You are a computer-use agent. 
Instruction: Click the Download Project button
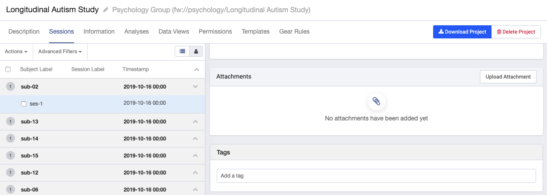462,32
